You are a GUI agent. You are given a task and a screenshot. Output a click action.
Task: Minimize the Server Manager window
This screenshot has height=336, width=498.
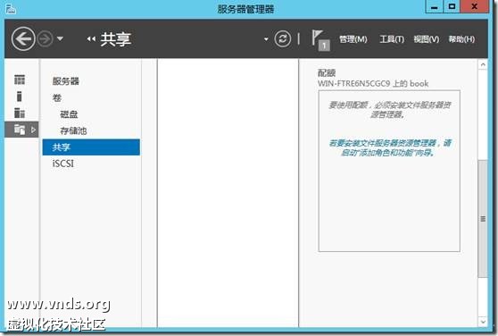coord(434,6)
